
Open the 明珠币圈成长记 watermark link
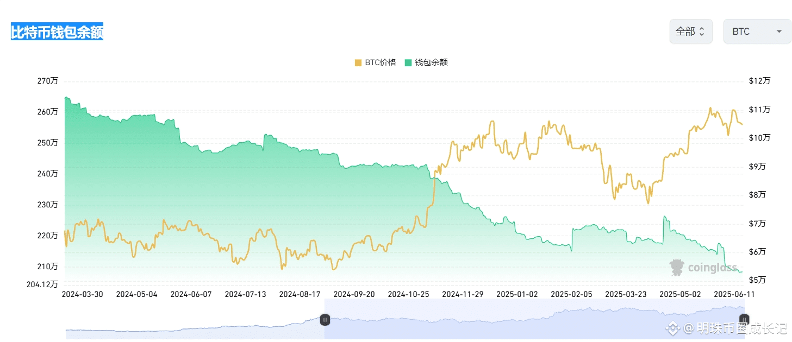click(735, 328)
